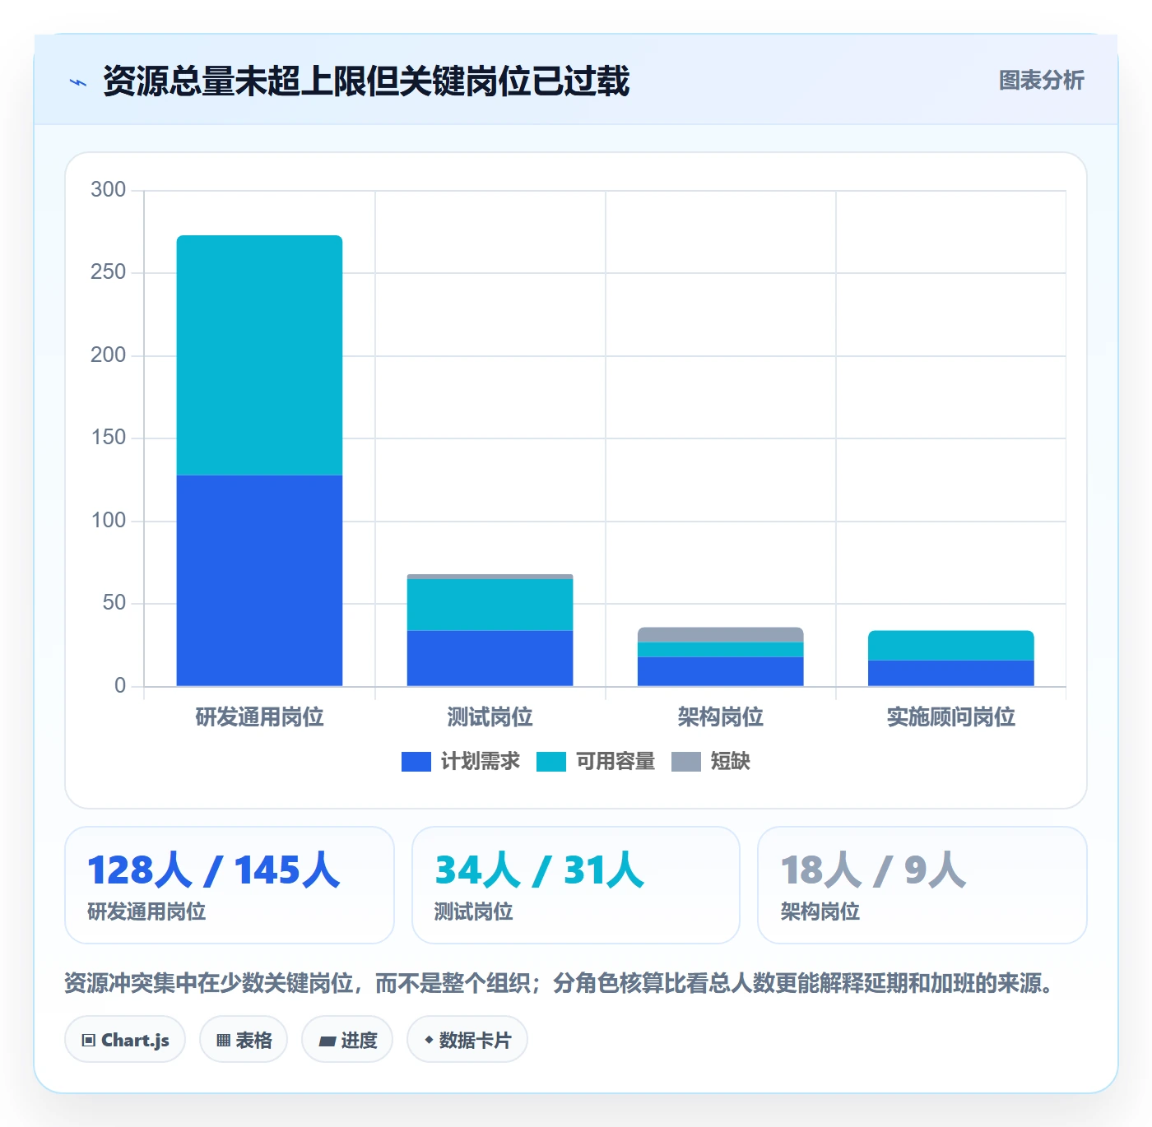This screenshot has height=1127, width=1152.
Task: Click the 计划需求 legend text
Action: pos(480,761)
